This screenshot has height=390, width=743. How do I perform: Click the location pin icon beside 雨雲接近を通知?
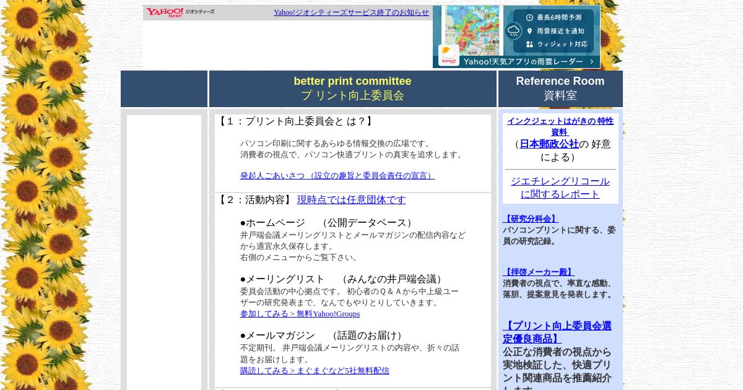[x=529, y=31]
